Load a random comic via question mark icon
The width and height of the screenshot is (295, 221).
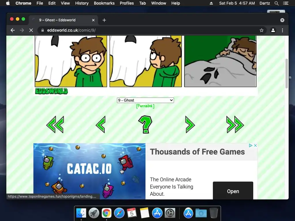pyautogui.click(x=145, y=124)
